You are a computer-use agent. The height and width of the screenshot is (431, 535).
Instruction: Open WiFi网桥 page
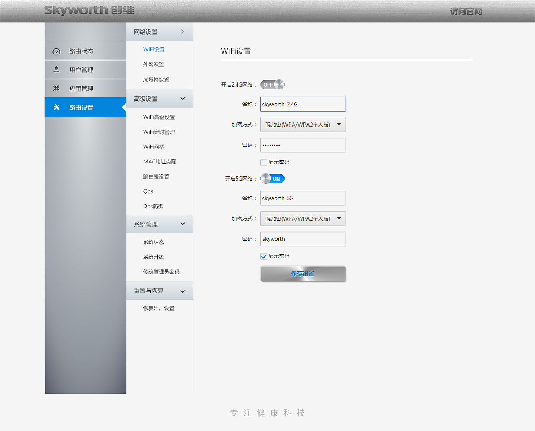(x=154, y=147)
